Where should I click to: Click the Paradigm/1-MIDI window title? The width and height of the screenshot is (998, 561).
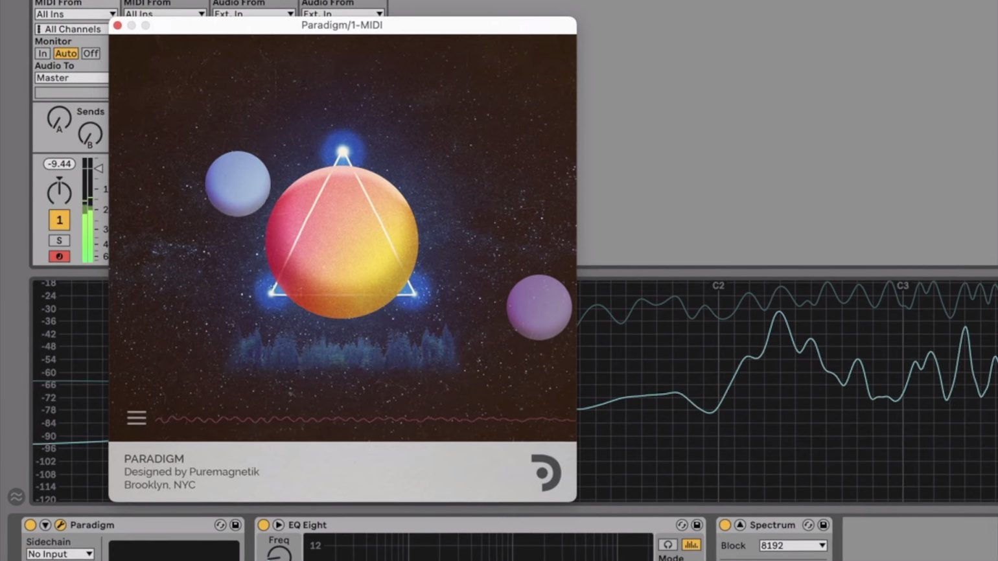coord(342,25)
